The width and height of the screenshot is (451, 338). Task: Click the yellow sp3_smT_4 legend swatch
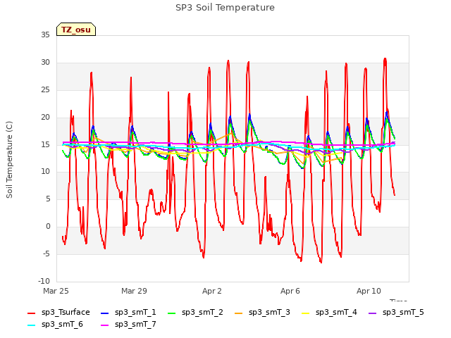pos(305,313)
